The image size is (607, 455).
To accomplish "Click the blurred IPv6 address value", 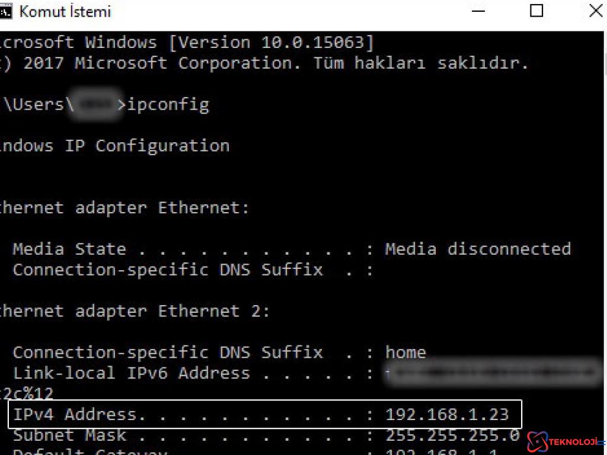I will tap(492, 373).
